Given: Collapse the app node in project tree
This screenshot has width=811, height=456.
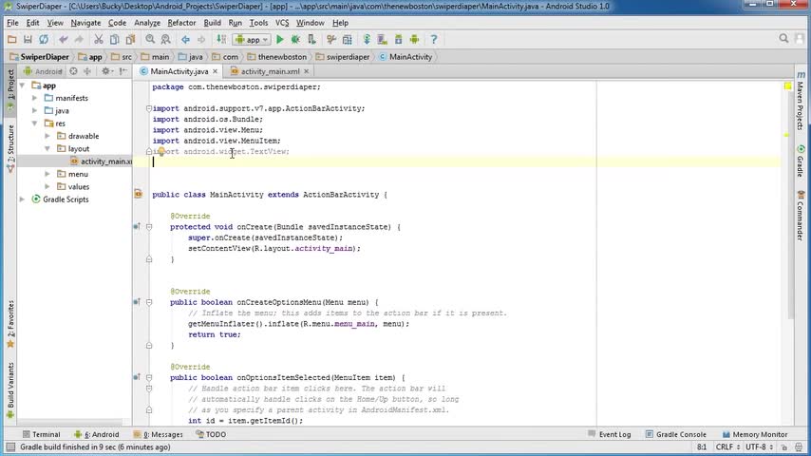Looking at the screenshot, I should (22, 85).
